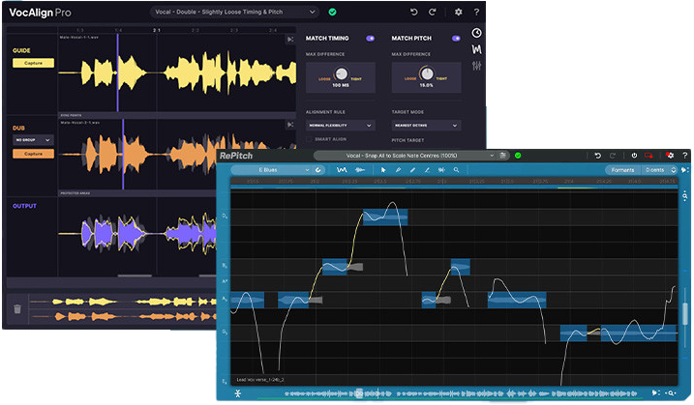Click RePitch bottom overview waveform
694x405 pixels.
pyautogui.click(x=461, y=393)
